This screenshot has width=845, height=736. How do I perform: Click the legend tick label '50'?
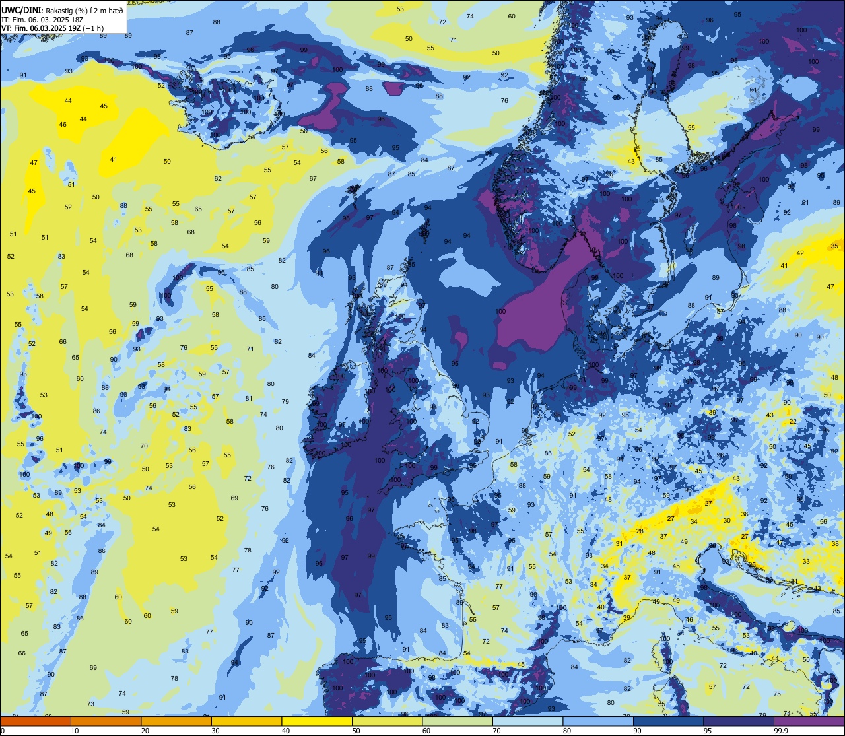pyautogui.click(x=356, y=731)
